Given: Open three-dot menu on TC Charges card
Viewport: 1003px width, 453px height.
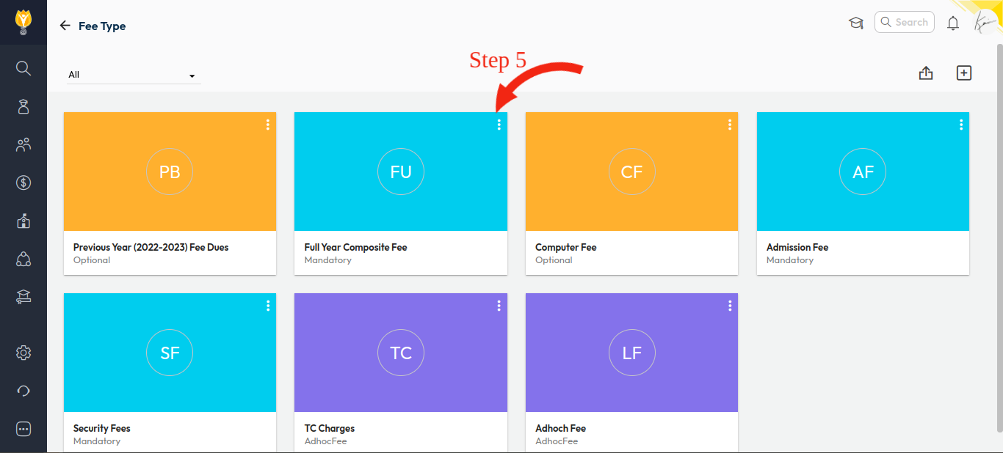Looking at the screenshot, I should (x=499, y=306).
